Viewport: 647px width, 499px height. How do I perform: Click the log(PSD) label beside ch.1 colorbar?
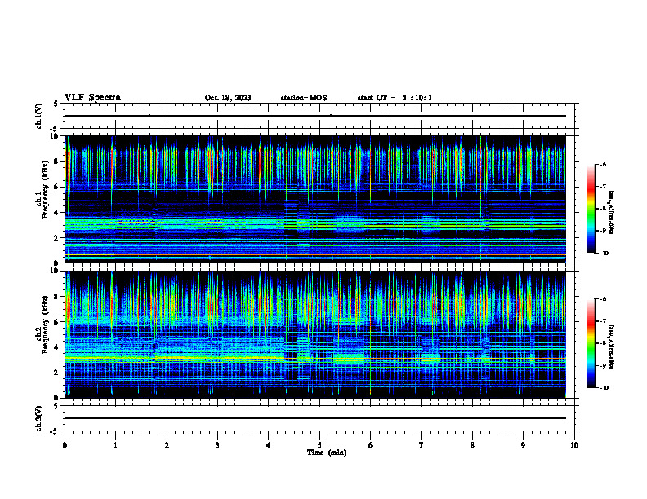point(612,213)
